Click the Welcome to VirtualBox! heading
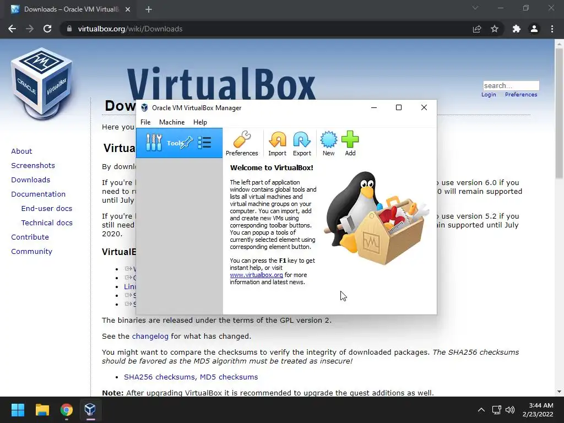Screen dimensions: 564x423 [272, 167]
